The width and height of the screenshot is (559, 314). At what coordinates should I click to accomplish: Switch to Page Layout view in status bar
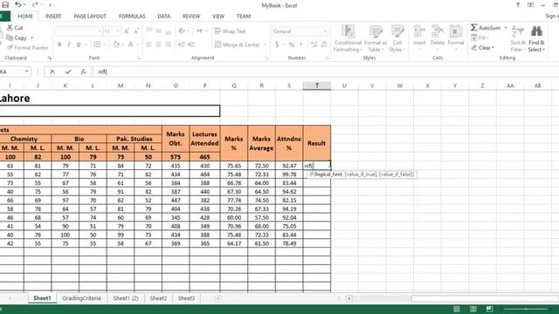click(x=473, y=309)
